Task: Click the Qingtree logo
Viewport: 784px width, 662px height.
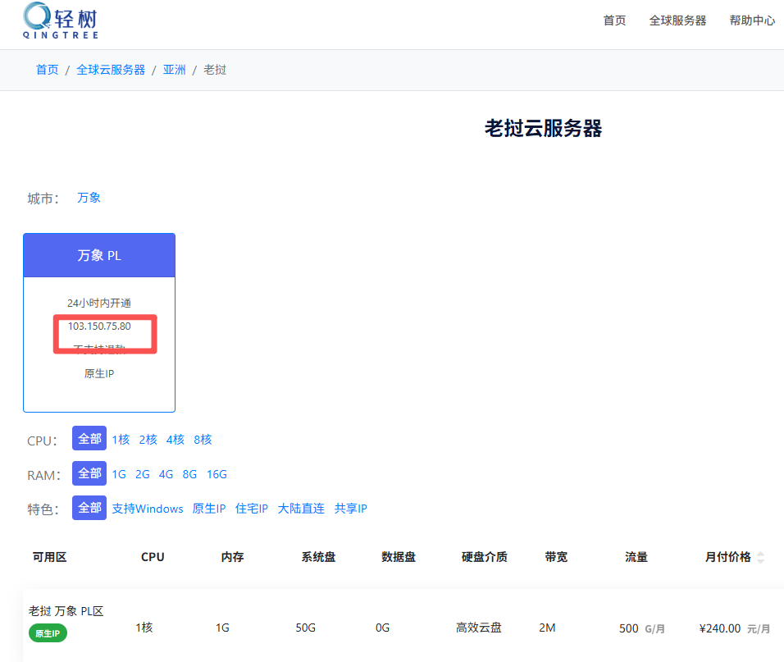Action: click(x=61, y=21)
